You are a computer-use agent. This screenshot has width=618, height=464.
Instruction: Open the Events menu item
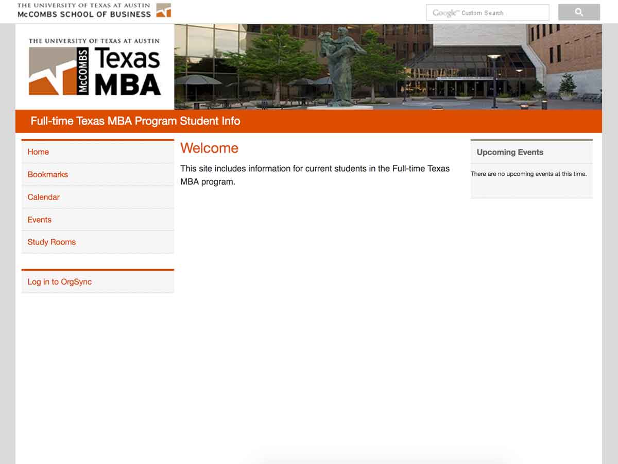tap(98, 220)
